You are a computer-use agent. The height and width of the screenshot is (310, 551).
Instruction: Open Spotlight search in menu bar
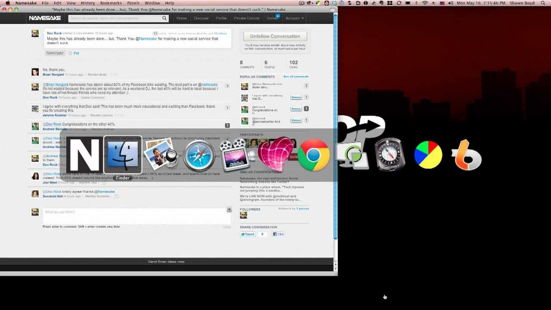[x=543, y=3]
